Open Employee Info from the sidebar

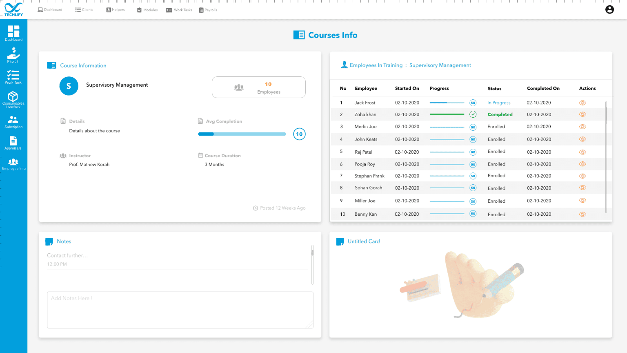(x=13, y=163)
